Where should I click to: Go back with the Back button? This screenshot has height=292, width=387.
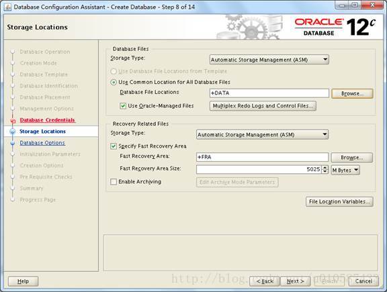click(x=265, y=281)
